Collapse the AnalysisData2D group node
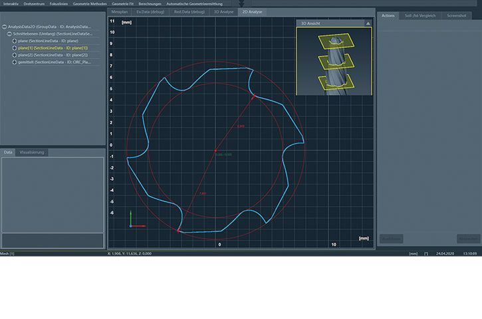Image resolution: width=482 pixels, height=319 pixels. click(4, 27)
